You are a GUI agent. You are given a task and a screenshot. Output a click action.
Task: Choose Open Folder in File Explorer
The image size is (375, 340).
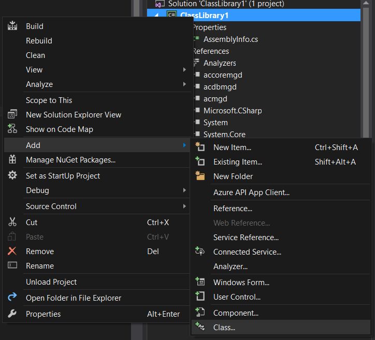coord(97,298)
